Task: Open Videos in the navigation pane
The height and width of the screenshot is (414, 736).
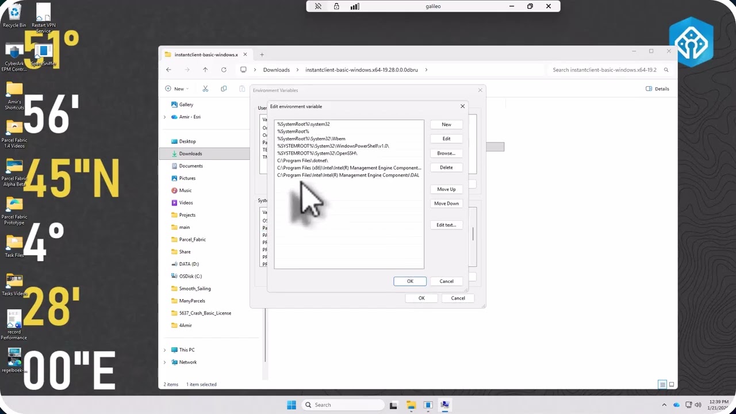Action: tap(186, 202)
